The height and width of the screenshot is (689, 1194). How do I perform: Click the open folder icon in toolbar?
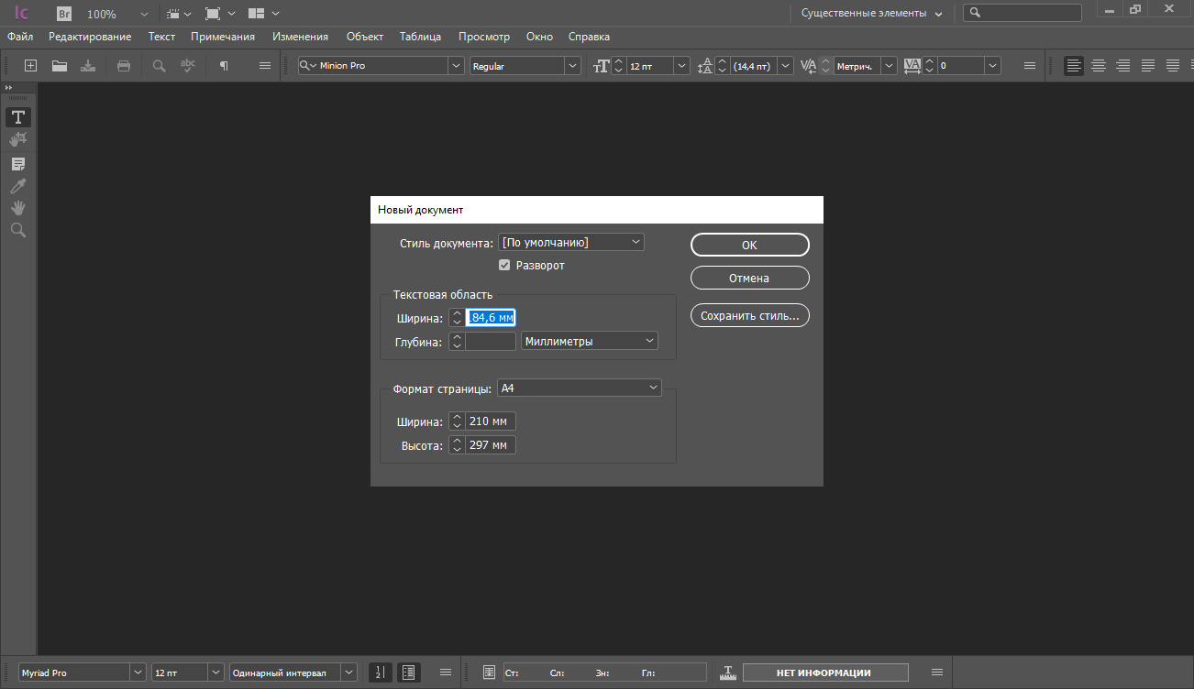[x=60, y=66]
